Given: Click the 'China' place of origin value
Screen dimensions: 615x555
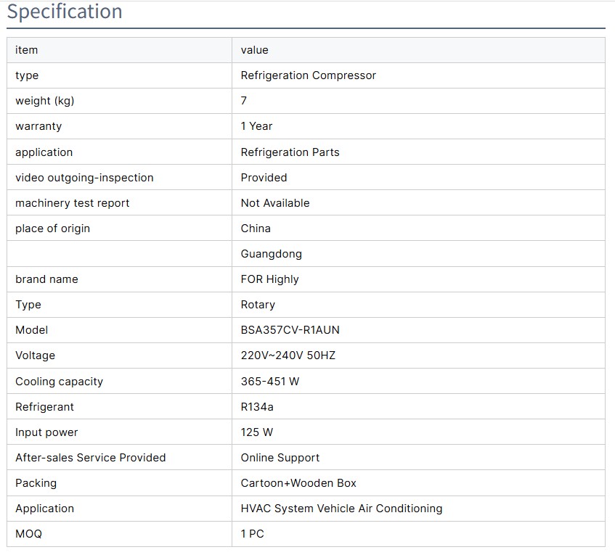Looking at the screenshot, I should 256,229.
